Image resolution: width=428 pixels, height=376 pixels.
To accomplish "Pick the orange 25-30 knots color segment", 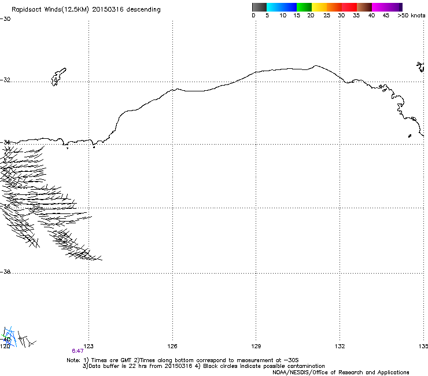I will (x=334, y=7).
